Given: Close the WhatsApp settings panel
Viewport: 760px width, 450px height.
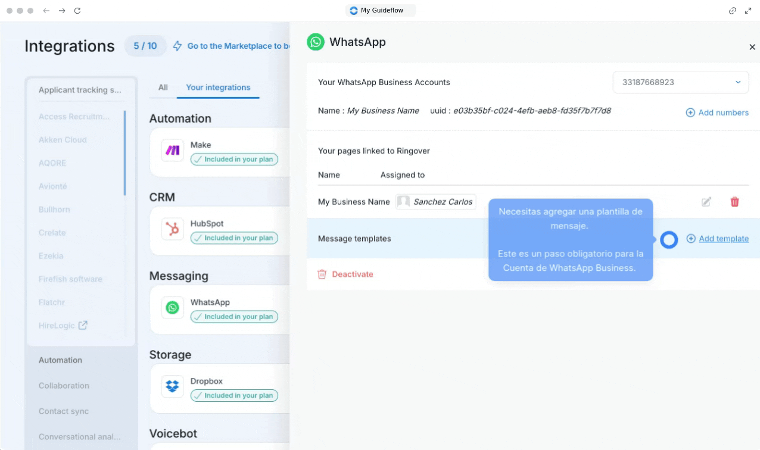Looking at the screenshot, I should point(752,47).
